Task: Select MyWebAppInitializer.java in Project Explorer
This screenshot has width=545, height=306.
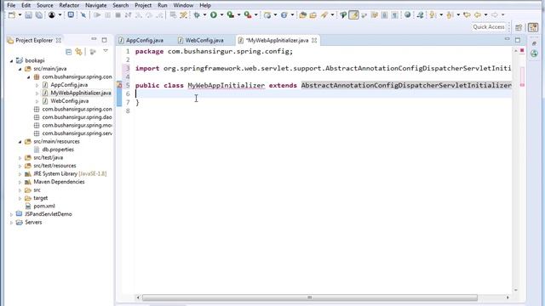Action: (81, 93)
